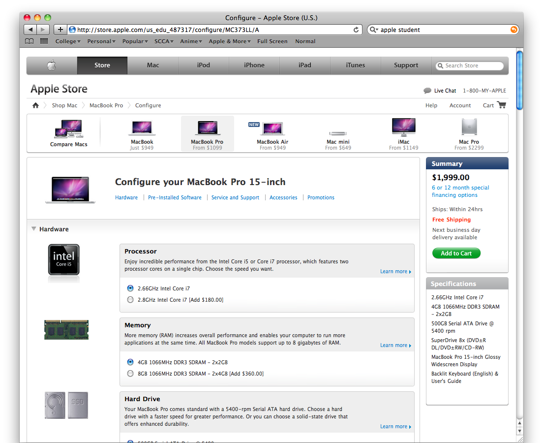Screen dimensions: 543x443
Task: Open the Apple & More bookmarks dropdown
Action: [230, 41]
